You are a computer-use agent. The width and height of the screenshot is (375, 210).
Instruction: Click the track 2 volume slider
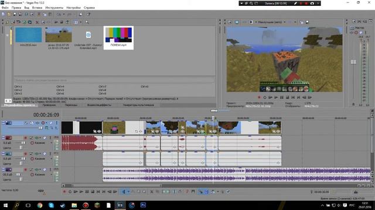23,143
